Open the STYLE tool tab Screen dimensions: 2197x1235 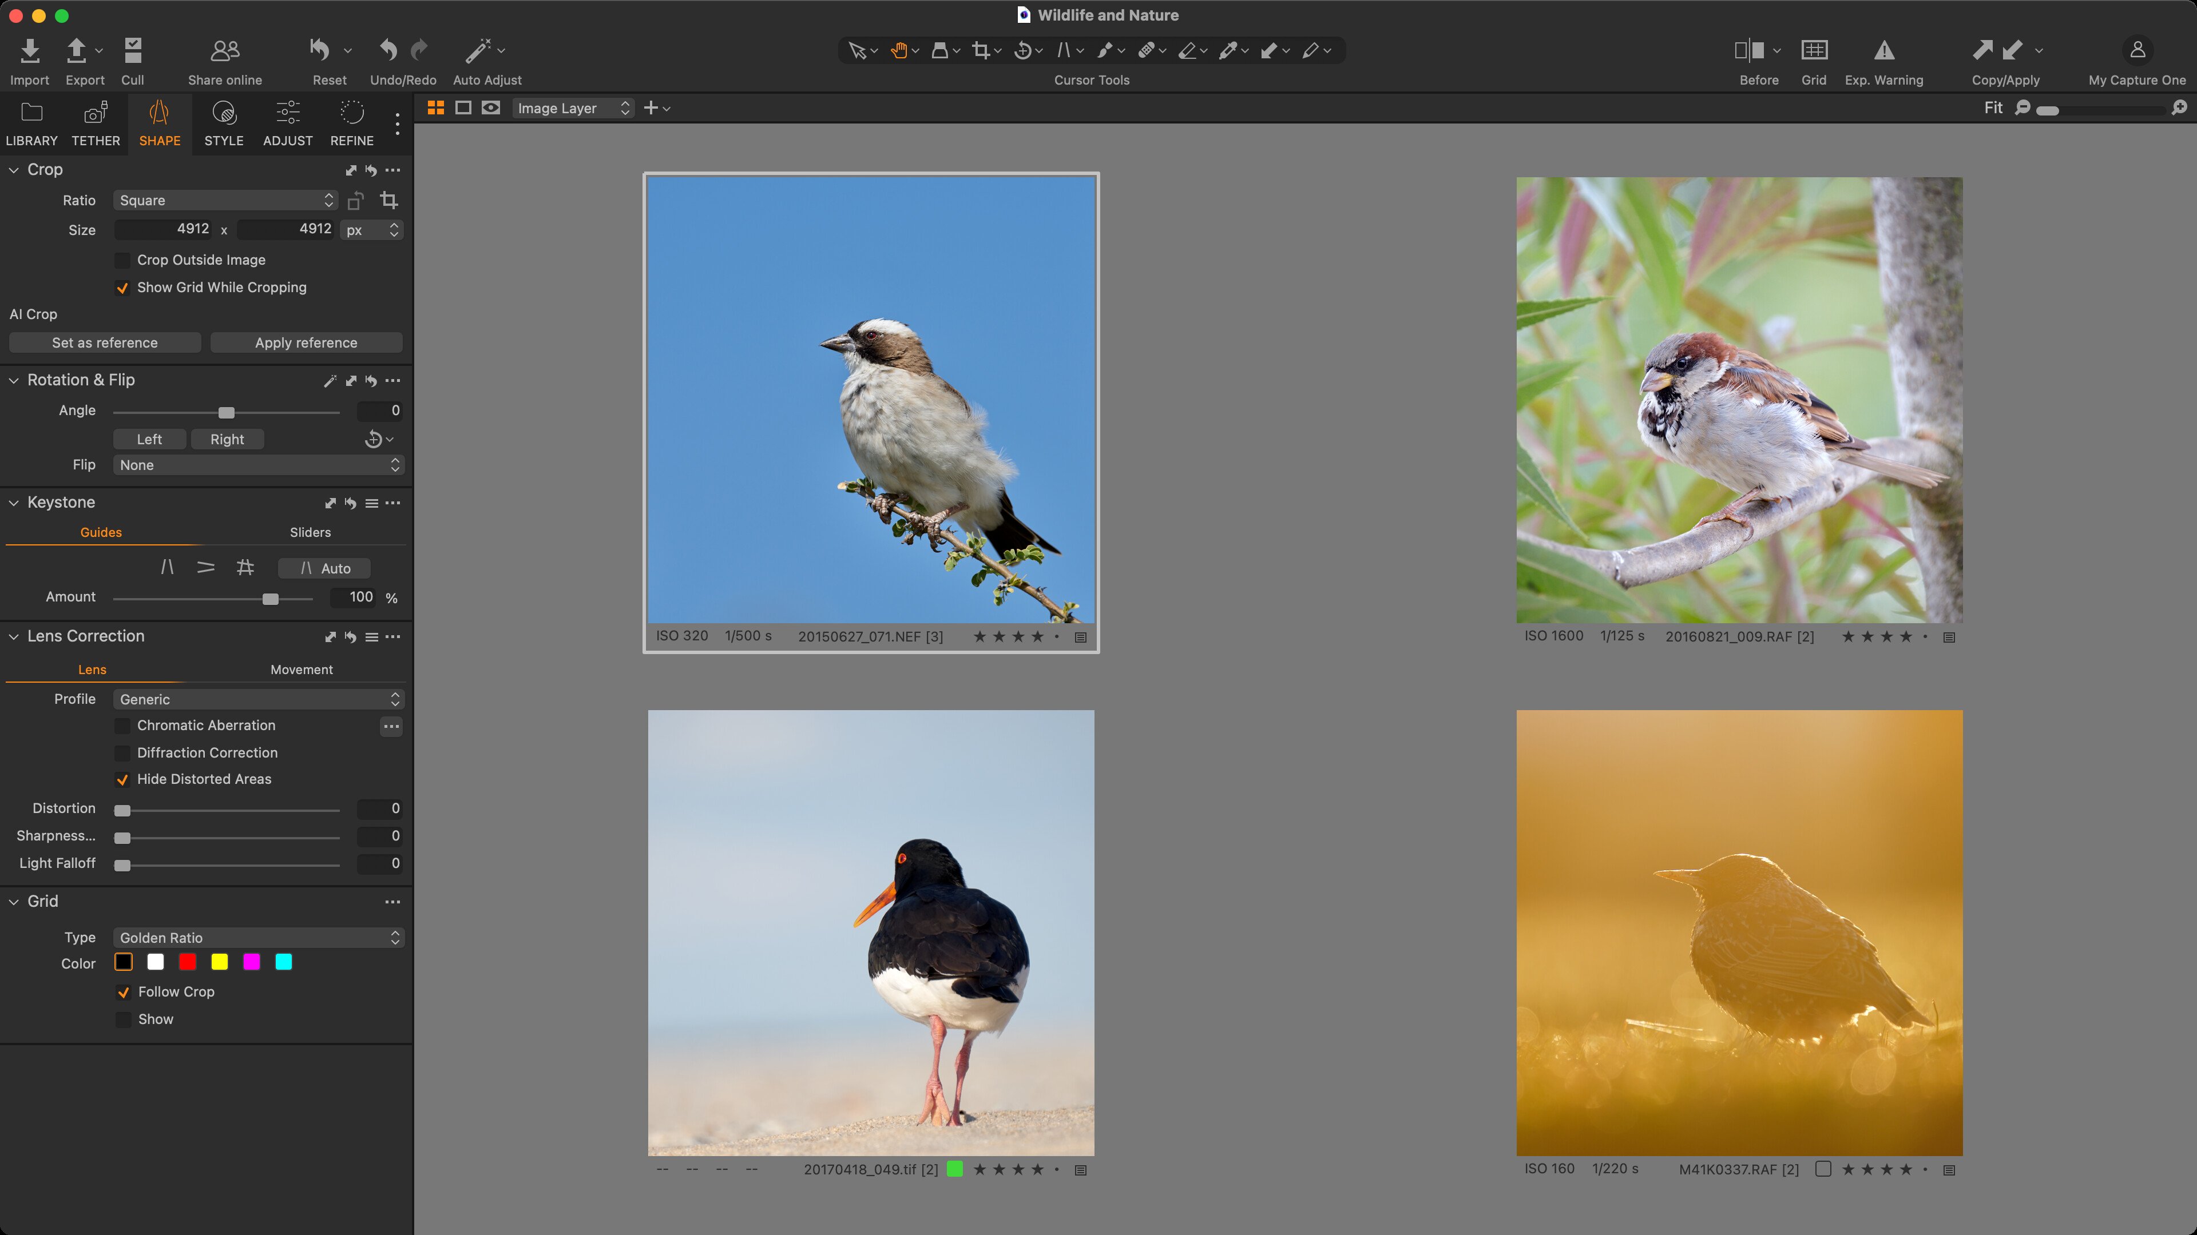click(224, 125)
